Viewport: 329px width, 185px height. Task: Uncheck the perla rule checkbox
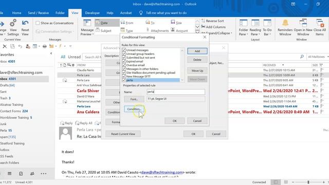coord(124,80)
